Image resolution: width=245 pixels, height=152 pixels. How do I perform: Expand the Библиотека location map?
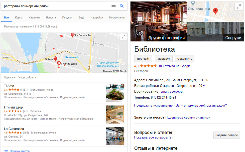point(239,6)
